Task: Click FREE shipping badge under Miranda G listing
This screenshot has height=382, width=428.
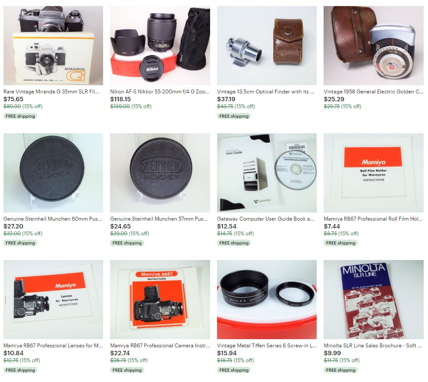Action: [20, 116]
